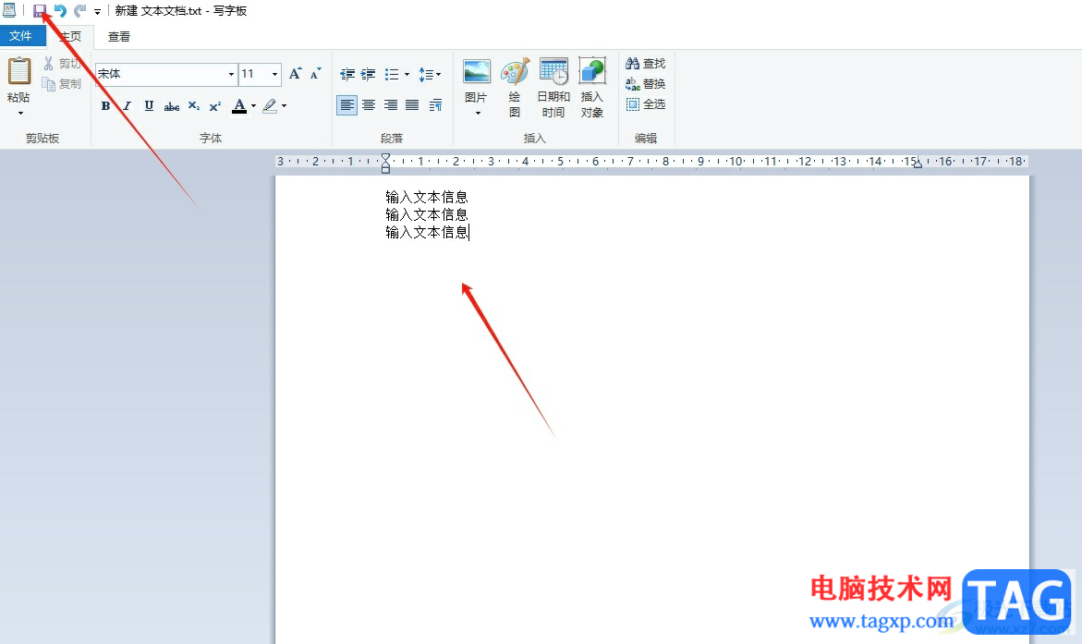Redo the last undone action
This screenshot has width=1082, height=644.
tap(80, 11)
